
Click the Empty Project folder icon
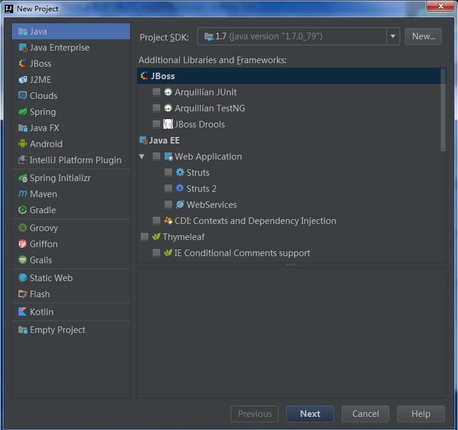[x=23, y=330]
